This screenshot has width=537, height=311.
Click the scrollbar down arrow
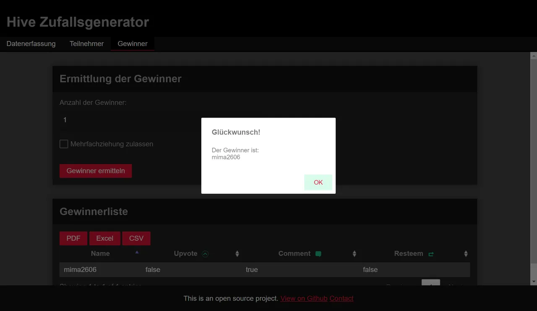tap(534, 282)
